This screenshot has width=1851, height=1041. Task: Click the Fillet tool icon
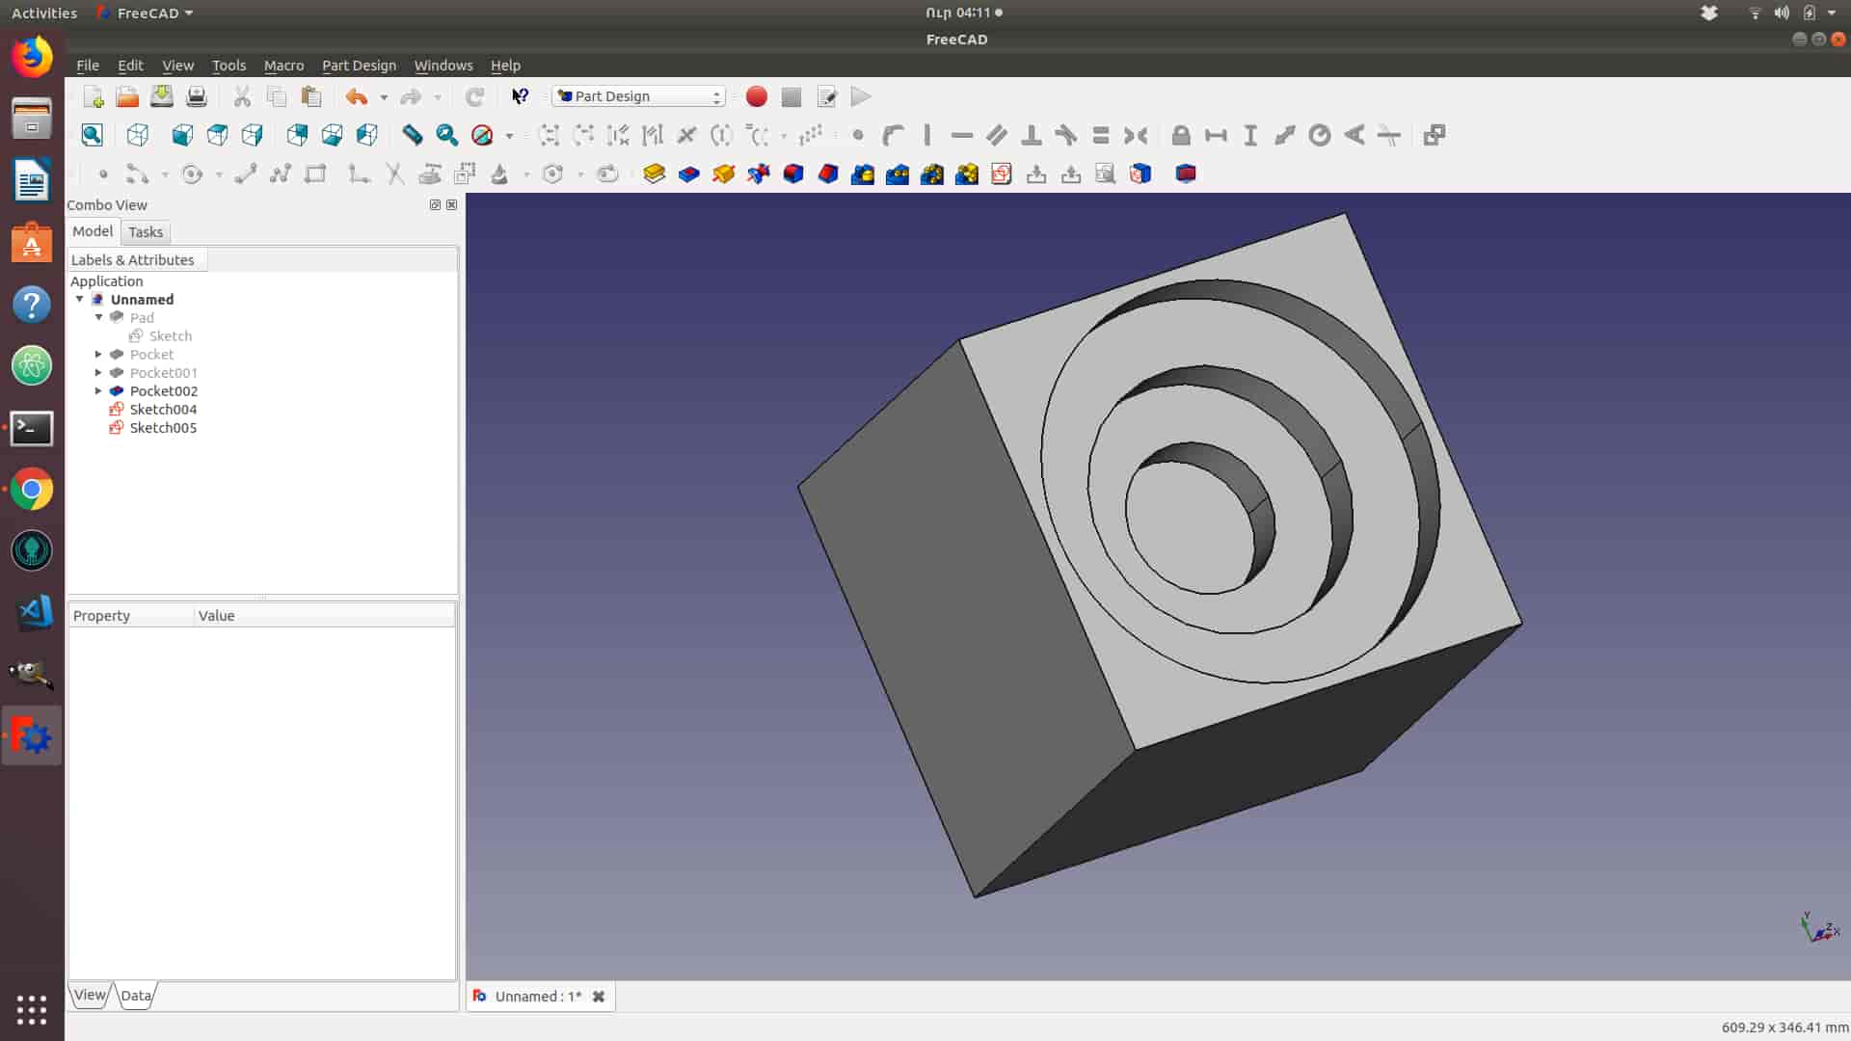[792, 173]
